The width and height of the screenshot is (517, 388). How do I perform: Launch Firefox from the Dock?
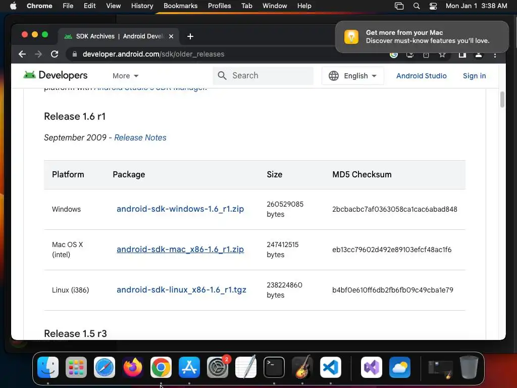click(133, 367)
